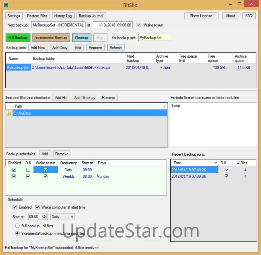
Task: Refresh the backup sets list
Action: (116, 48)
